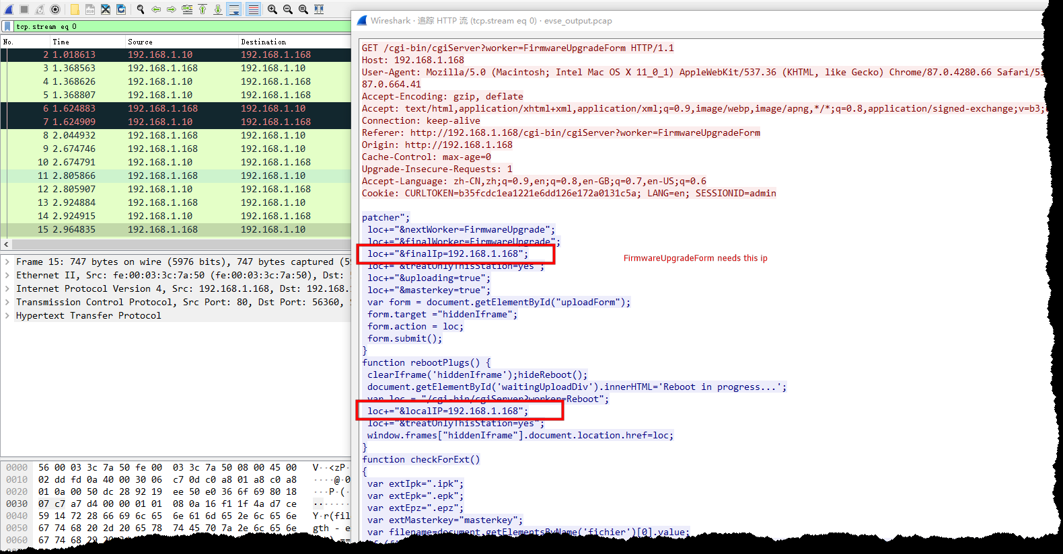Sort packets by the Source column header
The height and width of the screenshot is (554, 1063).
pos(140,42)
